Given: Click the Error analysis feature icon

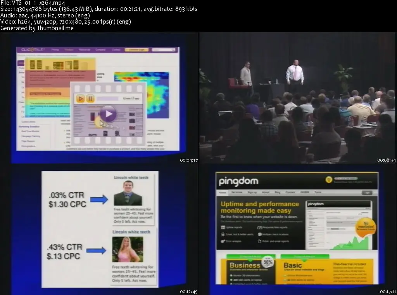Looking at the screenshot, I should pyautogui.click(x=223, y=241).
